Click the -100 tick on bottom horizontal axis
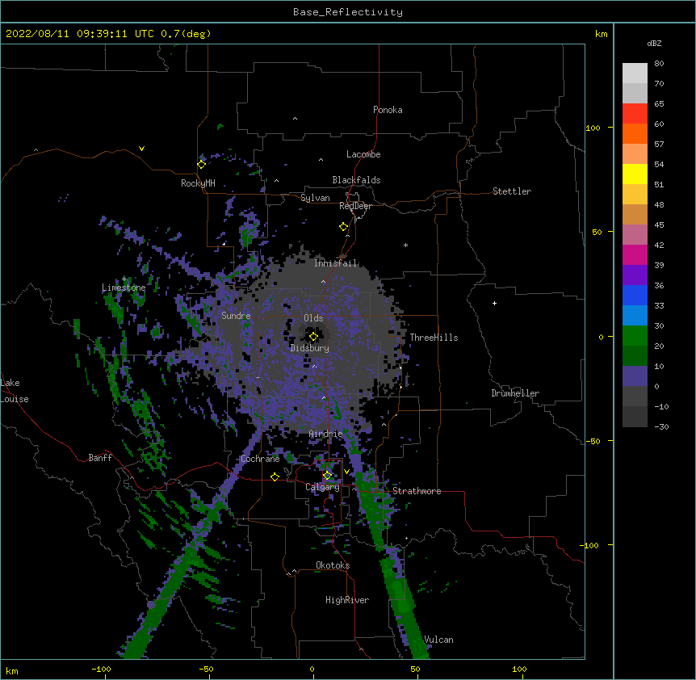This screenshot has height=680, width=696. [101, 669]
